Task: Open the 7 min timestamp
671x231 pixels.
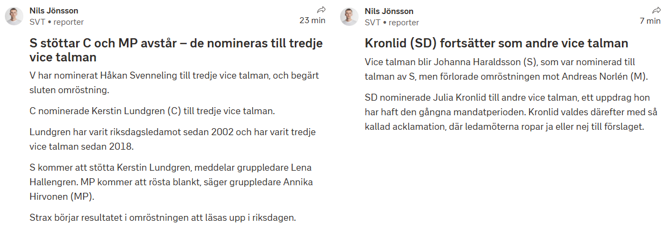Action: [650, 20]
